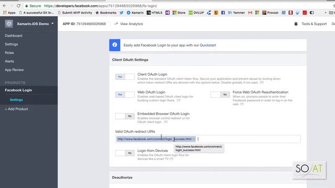Expand the Xamarin.iOS Demo app dropdown

52,23
